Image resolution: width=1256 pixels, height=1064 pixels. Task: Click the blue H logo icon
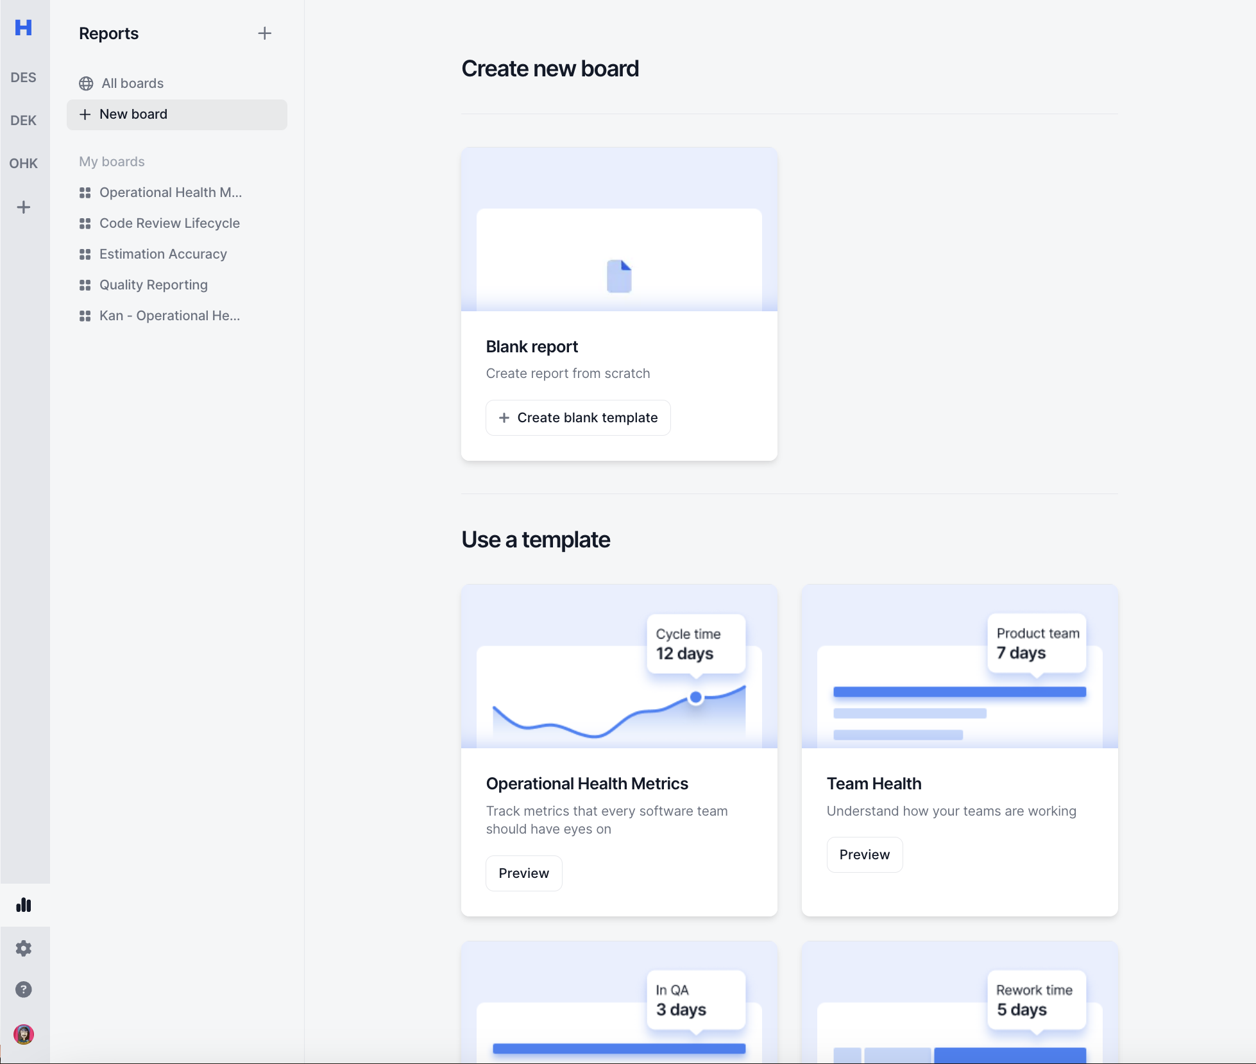[24, 28]
